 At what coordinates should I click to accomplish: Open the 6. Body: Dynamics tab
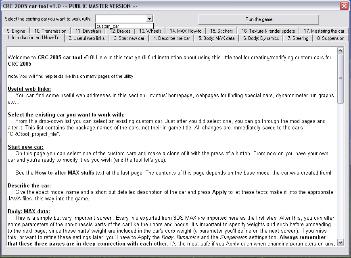[x=261, y=38]
